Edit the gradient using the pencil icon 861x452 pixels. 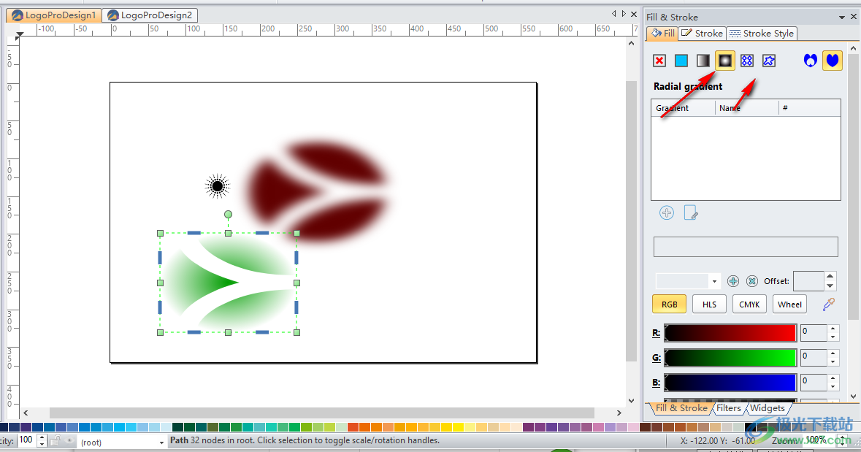click(691, 212)
